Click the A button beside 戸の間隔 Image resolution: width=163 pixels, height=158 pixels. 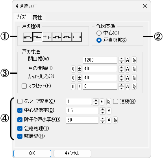tap(128, 69)
